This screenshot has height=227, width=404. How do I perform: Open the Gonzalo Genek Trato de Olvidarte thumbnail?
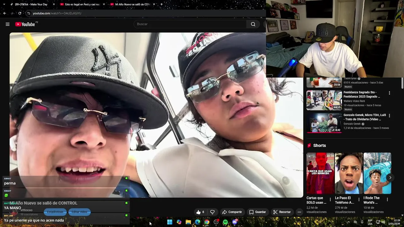coord(324,123)
